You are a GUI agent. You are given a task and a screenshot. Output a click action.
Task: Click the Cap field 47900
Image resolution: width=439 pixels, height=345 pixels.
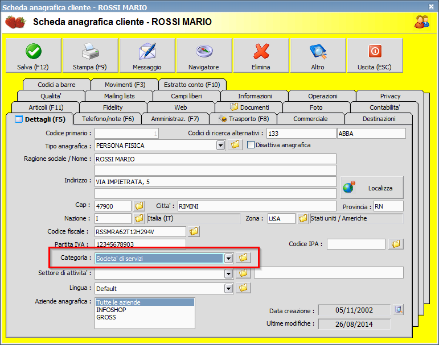tap(113, 206)
